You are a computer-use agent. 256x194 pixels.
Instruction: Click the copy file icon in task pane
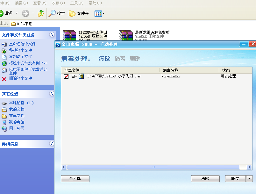tap(4, 57)
